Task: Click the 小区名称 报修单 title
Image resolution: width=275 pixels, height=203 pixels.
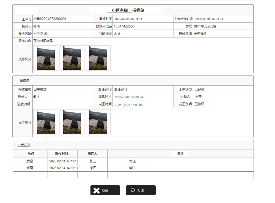Action: tap(126, 10)
